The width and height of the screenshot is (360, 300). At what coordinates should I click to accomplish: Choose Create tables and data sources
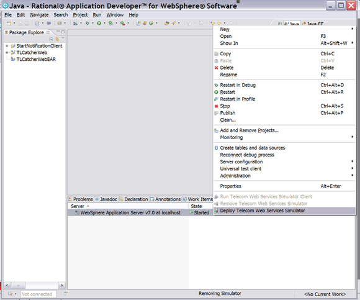pyautogui.click(x=285, y=148)
